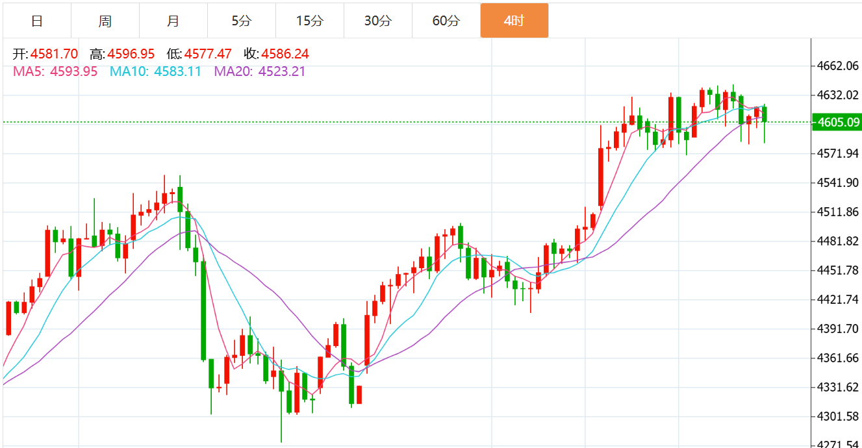Select the 周 (weekly) timeframe tab
862x448 pixels.
[x=105, y=21]
